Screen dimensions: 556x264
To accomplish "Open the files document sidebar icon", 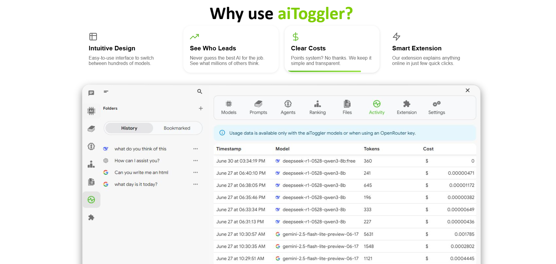I will (91, 182).
